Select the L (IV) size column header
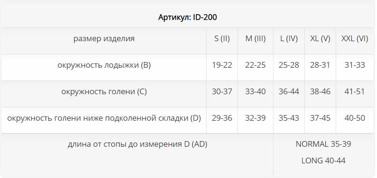The height and width of the screenshot is (178, 377). 289,38
